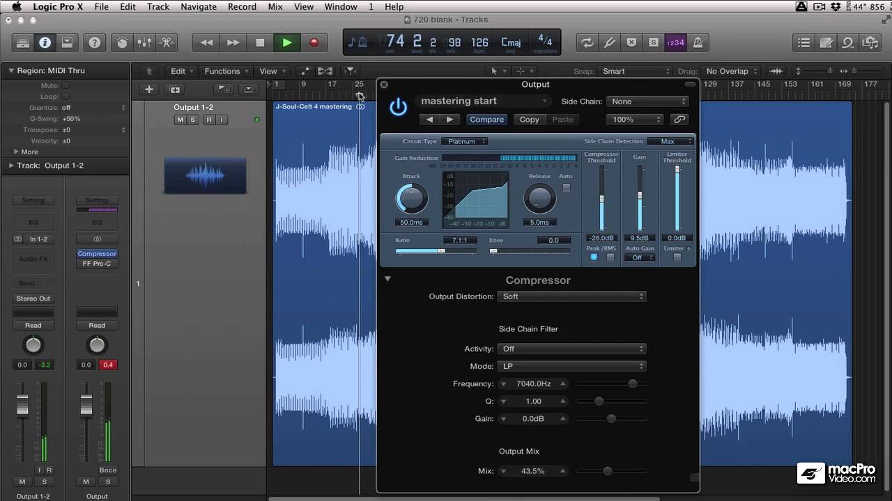Open the Activity Off dropdown
892x501 pixels.
tap(571, 349)
